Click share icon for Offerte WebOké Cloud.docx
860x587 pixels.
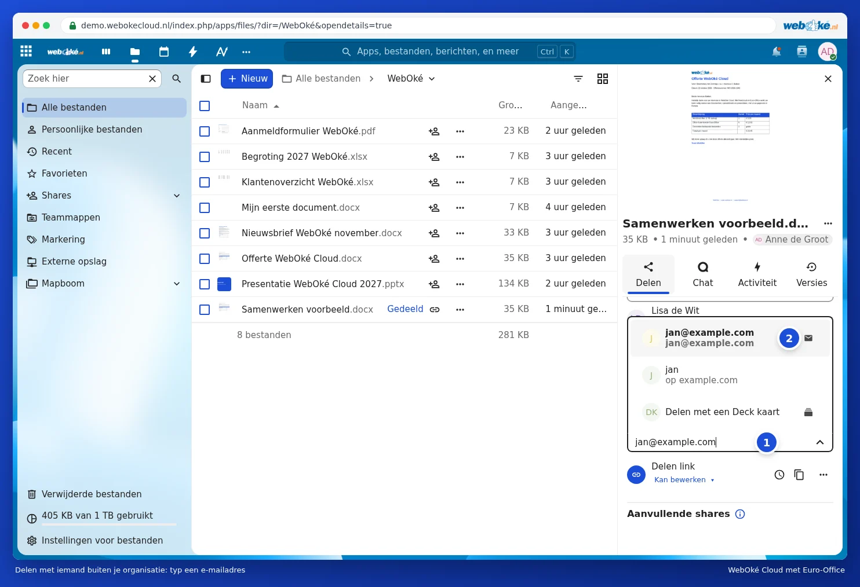pyautogui.click(x=434, y=259)
